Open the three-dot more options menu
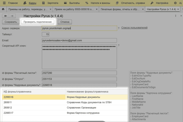This screenshot has width=183, height=122. 175,16
